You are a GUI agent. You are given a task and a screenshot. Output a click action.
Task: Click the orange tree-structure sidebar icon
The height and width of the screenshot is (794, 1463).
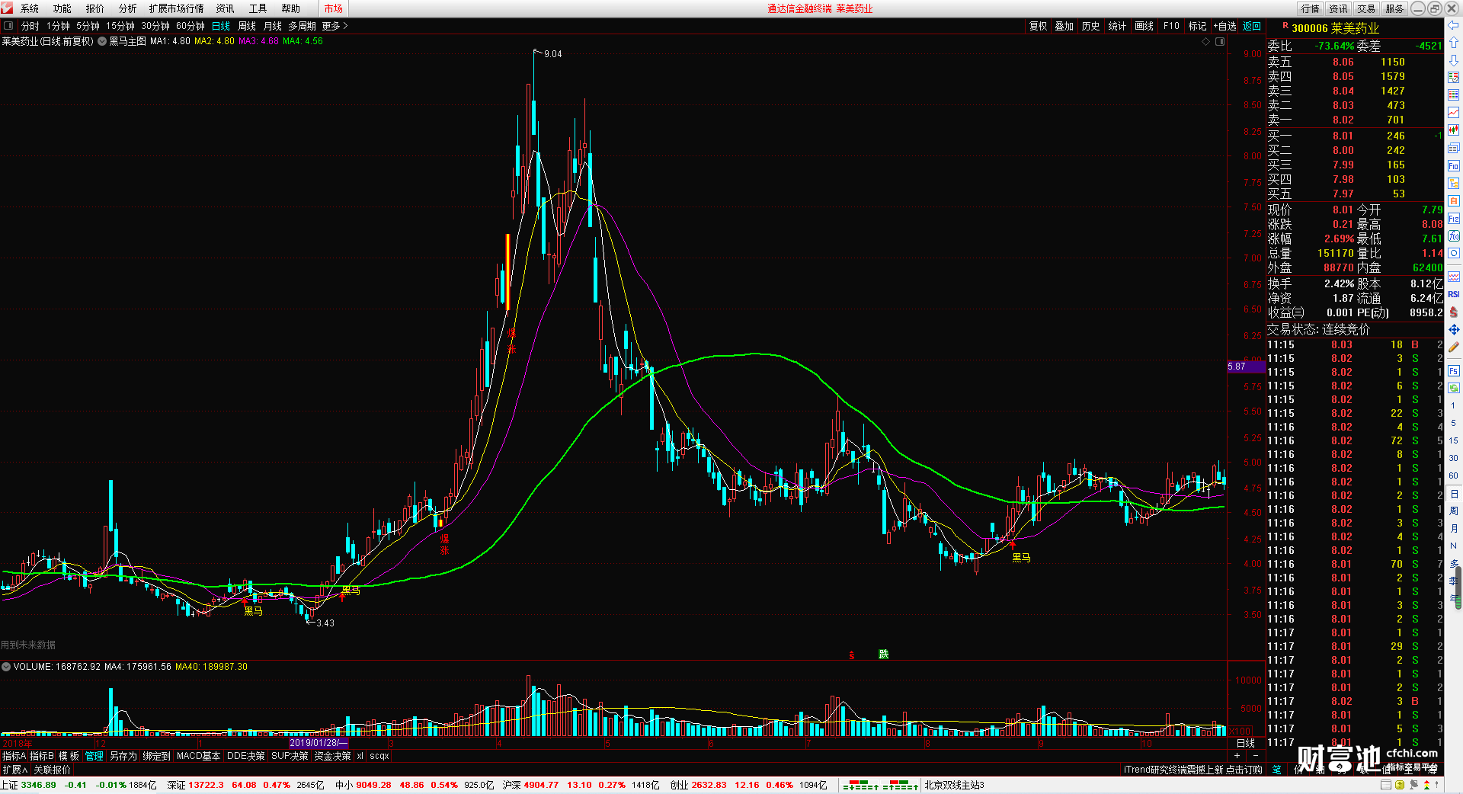pyautogui.click(x=1454, y=184)
